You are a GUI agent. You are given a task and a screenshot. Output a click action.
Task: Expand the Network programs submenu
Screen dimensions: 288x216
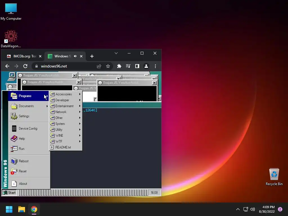66,112
